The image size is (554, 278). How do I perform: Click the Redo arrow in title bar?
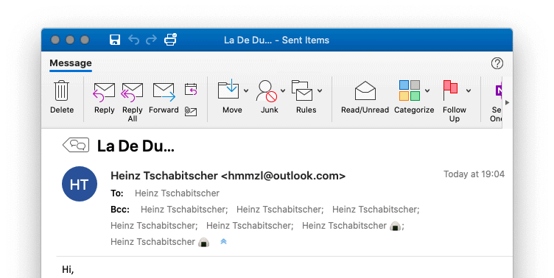pyautogui.click(x=151, y=40)
